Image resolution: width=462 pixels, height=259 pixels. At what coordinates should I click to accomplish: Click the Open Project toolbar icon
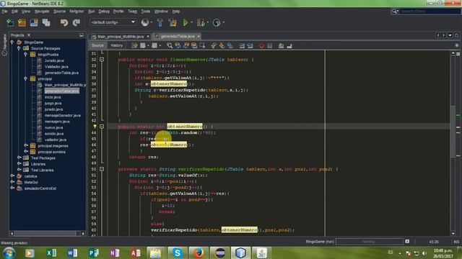[34, 22]
